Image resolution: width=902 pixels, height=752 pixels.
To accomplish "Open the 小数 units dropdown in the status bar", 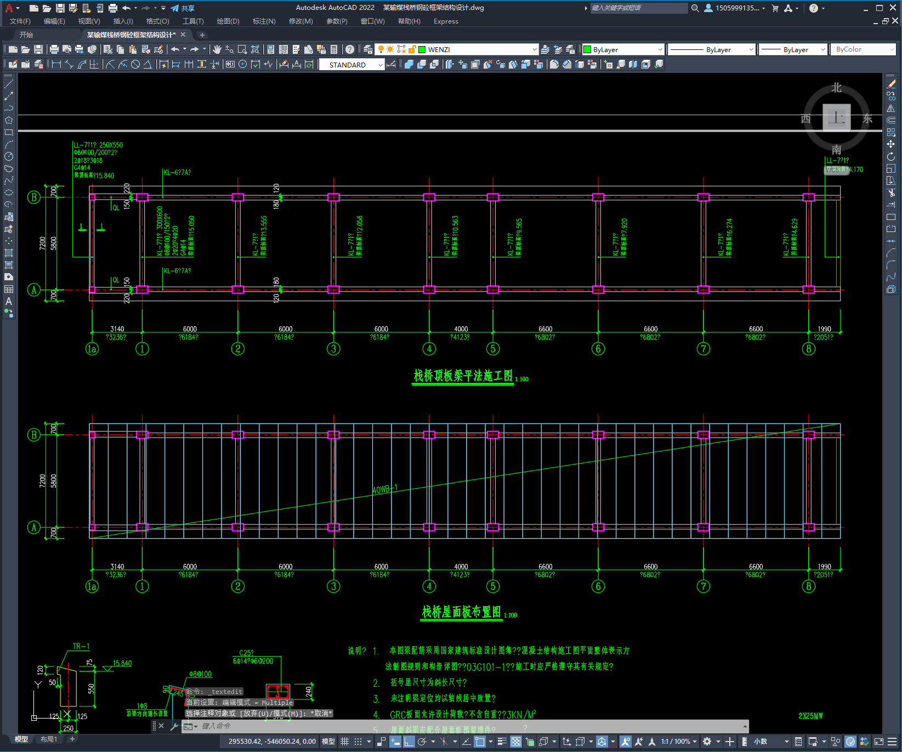I will 771,742.
